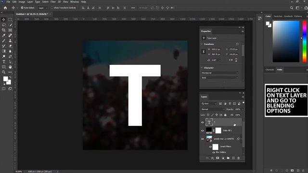Image resolution: width=308 pixels, height=173 pixels.
Task: Hide the smart object photo layer
Action: pos(202,139)
